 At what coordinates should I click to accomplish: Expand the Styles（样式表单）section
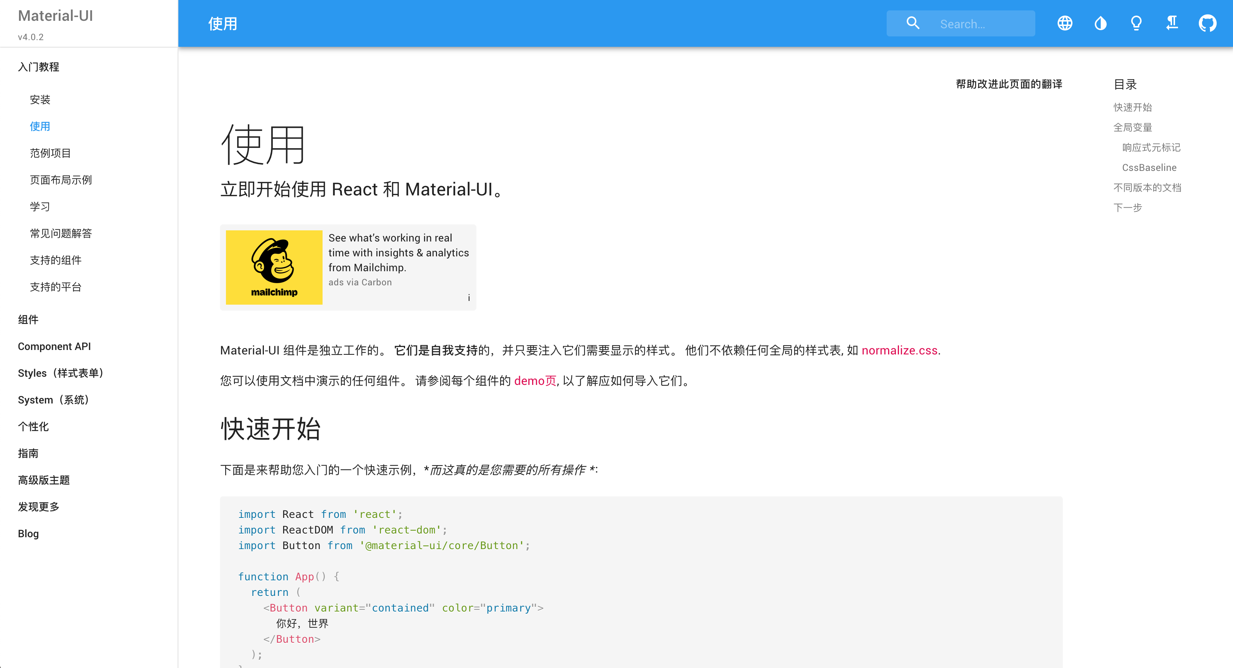click(x=61, y=373)
